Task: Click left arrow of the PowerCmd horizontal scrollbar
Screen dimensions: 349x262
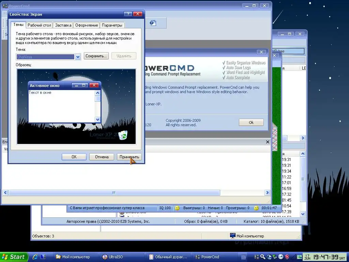Action: click(5, 192)
